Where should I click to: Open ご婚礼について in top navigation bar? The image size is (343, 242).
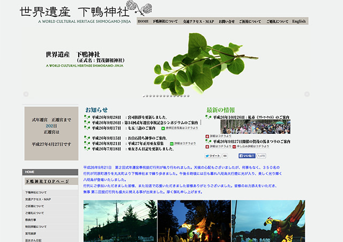click(x=277, y=21)
